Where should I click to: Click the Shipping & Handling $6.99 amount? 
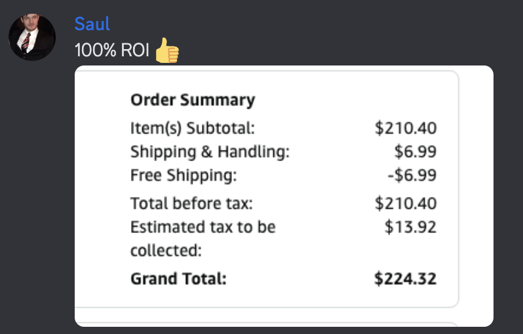pyautogui.click(x=416, y=152)
